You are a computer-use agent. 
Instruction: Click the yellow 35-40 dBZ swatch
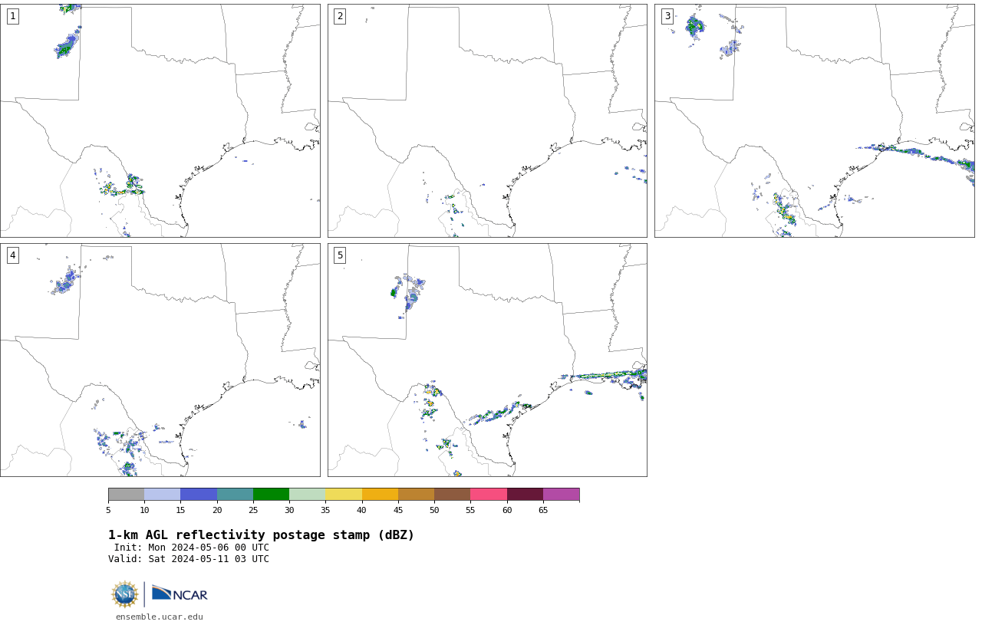(344, 494)
